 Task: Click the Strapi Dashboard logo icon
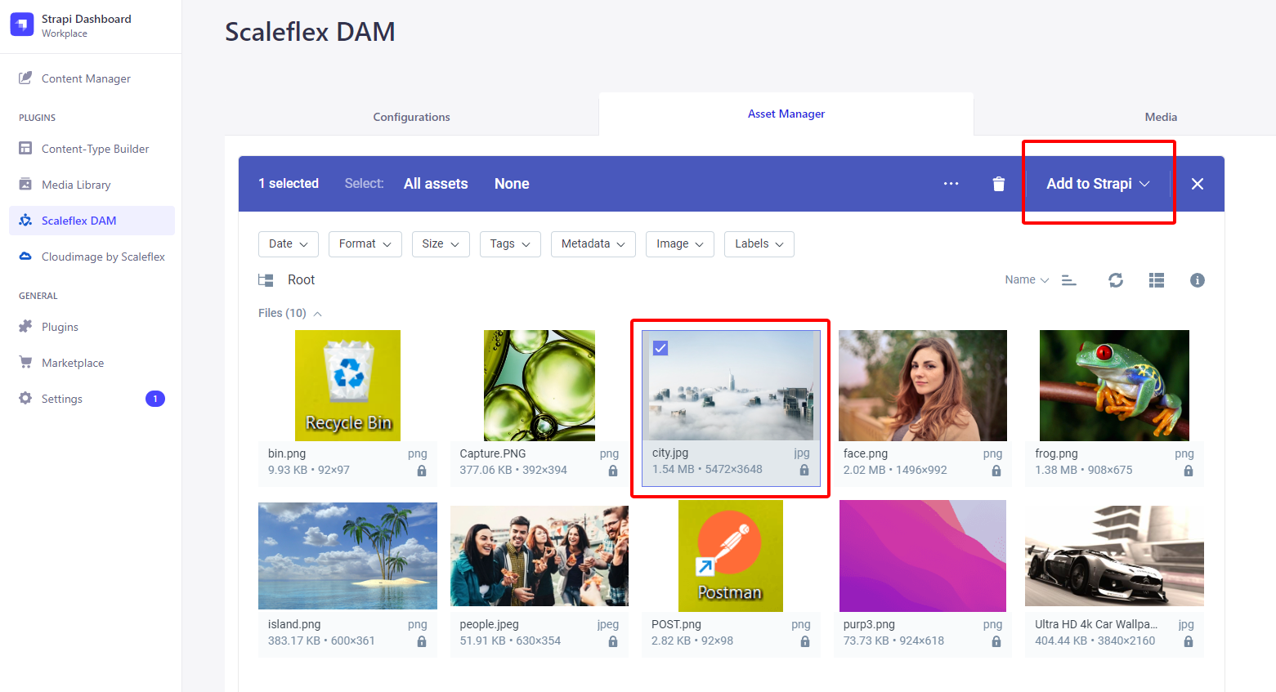[x=22, y=25]
